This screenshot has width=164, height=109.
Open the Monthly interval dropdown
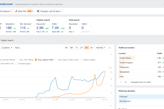tap(101, 48)
